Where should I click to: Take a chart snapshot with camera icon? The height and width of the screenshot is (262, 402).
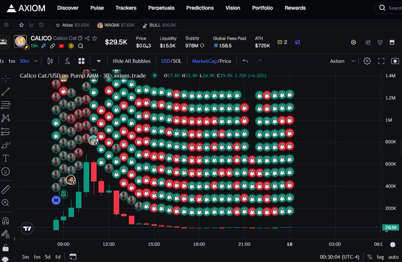click(395, 61)
